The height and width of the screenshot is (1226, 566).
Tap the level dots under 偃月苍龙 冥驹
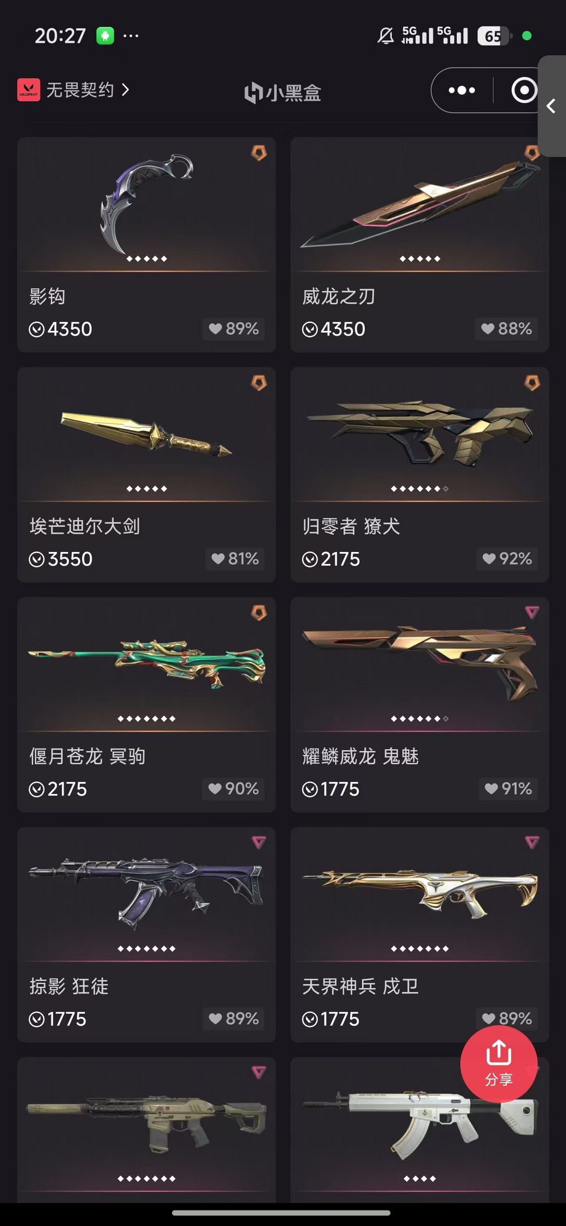click(x=147, y=719)
